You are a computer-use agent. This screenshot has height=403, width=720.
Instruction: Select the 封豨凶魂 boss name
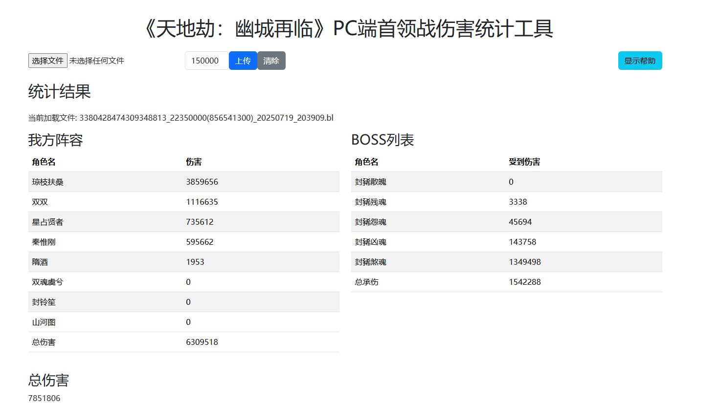pos(371,242)
